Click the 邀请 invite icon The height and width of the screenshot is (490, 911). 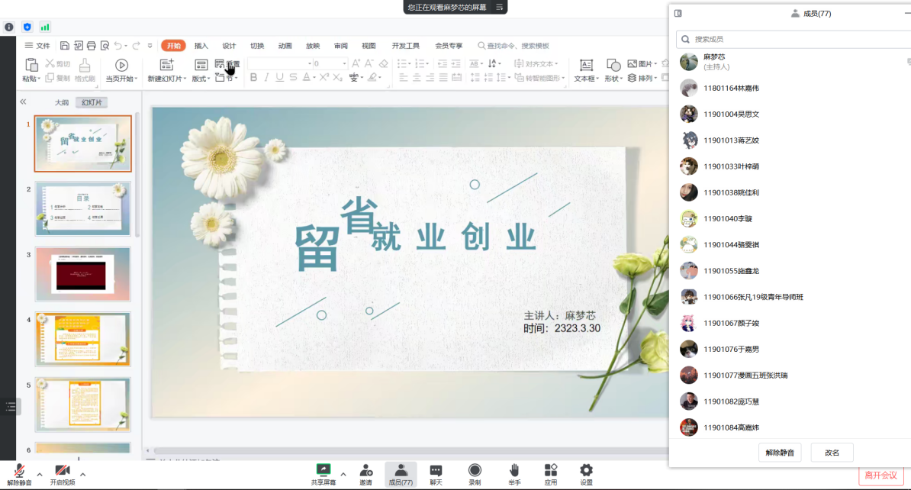click(x=366, y=470)
